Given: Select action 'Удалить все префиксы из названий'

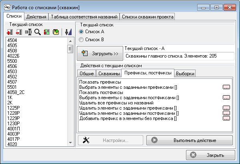Looking at the screenshot, I should pyautogui.click(x=116, y=103).
